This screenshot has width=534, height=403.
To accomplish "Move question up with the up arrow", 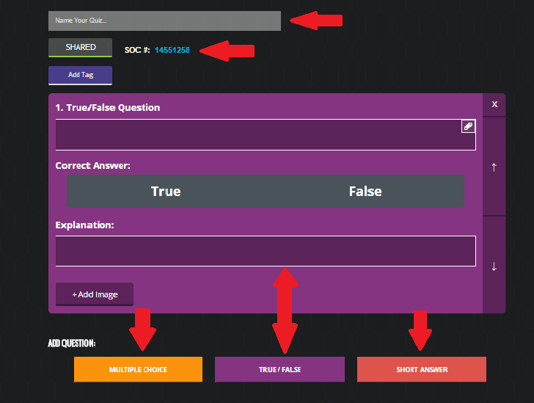I will pos(494,167).
